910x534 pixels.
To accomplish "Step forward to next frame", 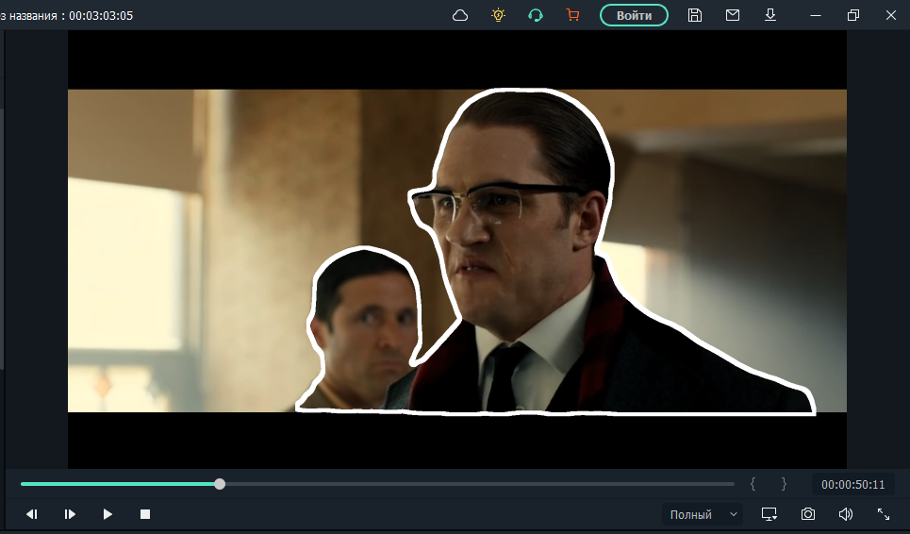I will coord(70,514).
